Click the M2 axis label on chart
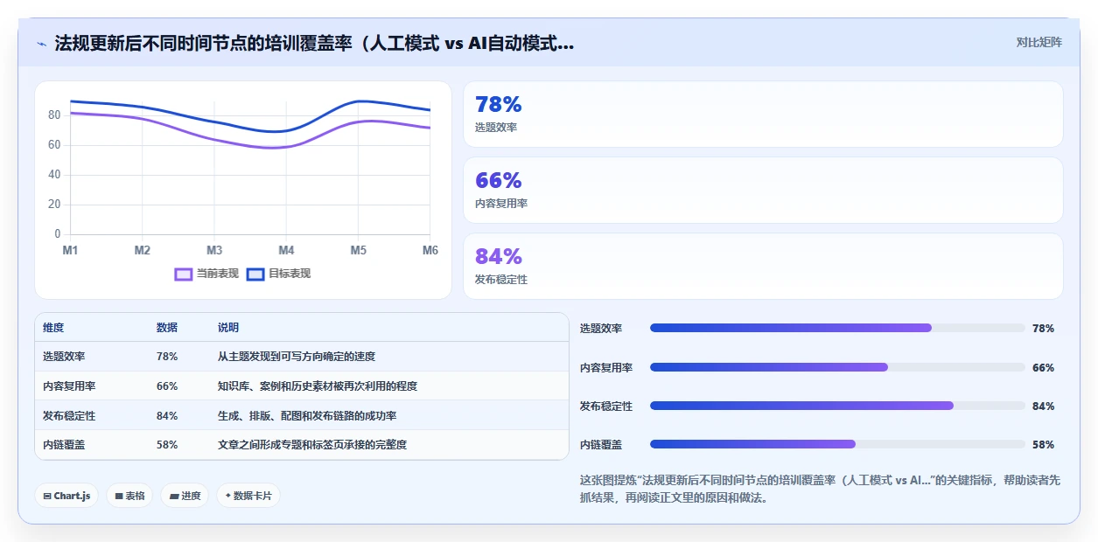 143,250
